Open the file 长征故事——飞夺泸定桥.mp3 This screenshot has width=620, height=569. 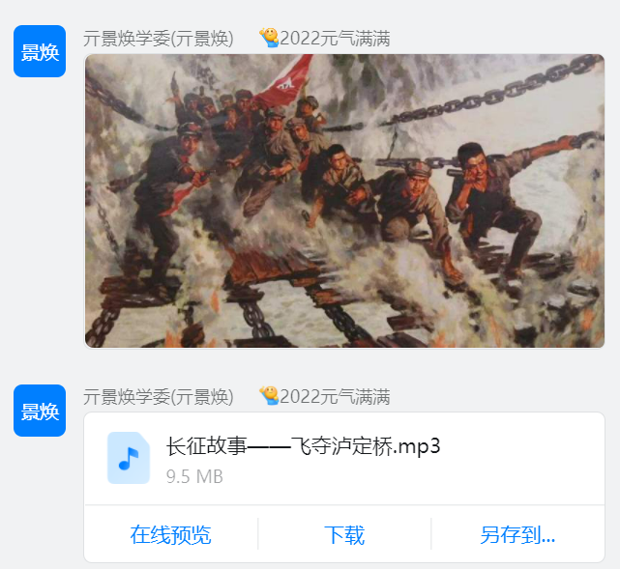pos(303,446)
